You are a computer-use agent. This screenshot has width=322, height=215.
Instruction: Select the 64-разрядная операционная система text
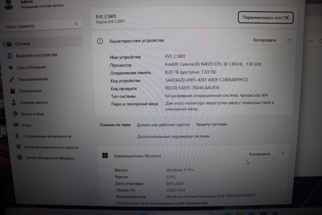216,95
